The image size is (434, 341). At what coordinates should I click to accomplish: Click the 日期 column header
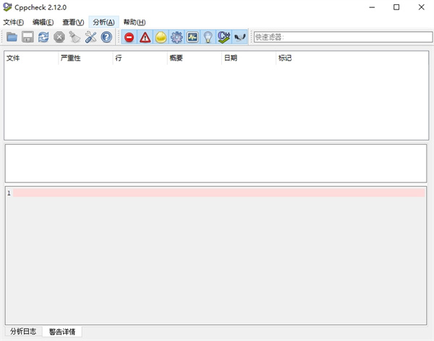point(249,58)
